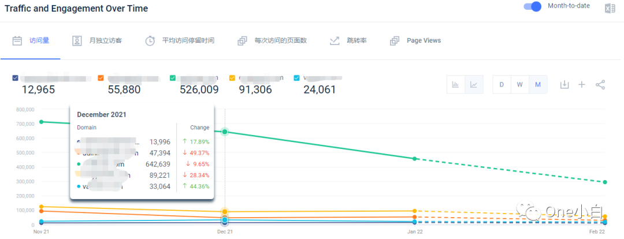Toggle the Month-to-date switch off
The image size is (624, 239).
coord(532,6)
